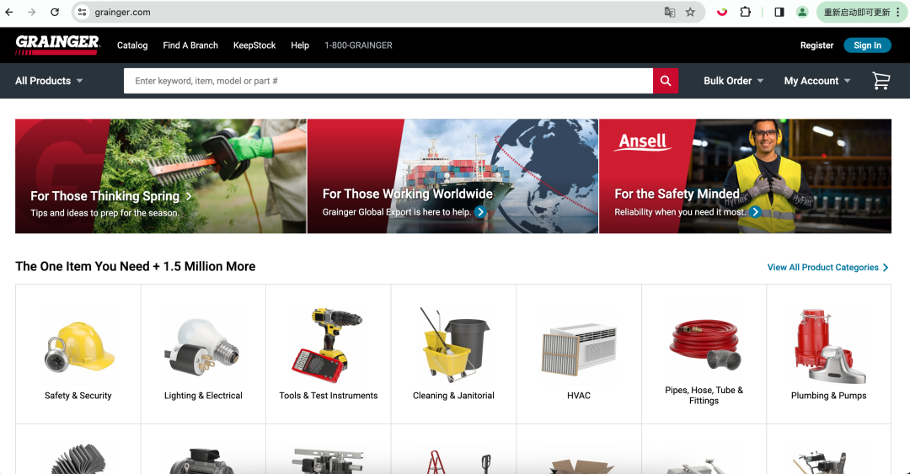Click the red extension icon in toolbar

click(722, 12)
